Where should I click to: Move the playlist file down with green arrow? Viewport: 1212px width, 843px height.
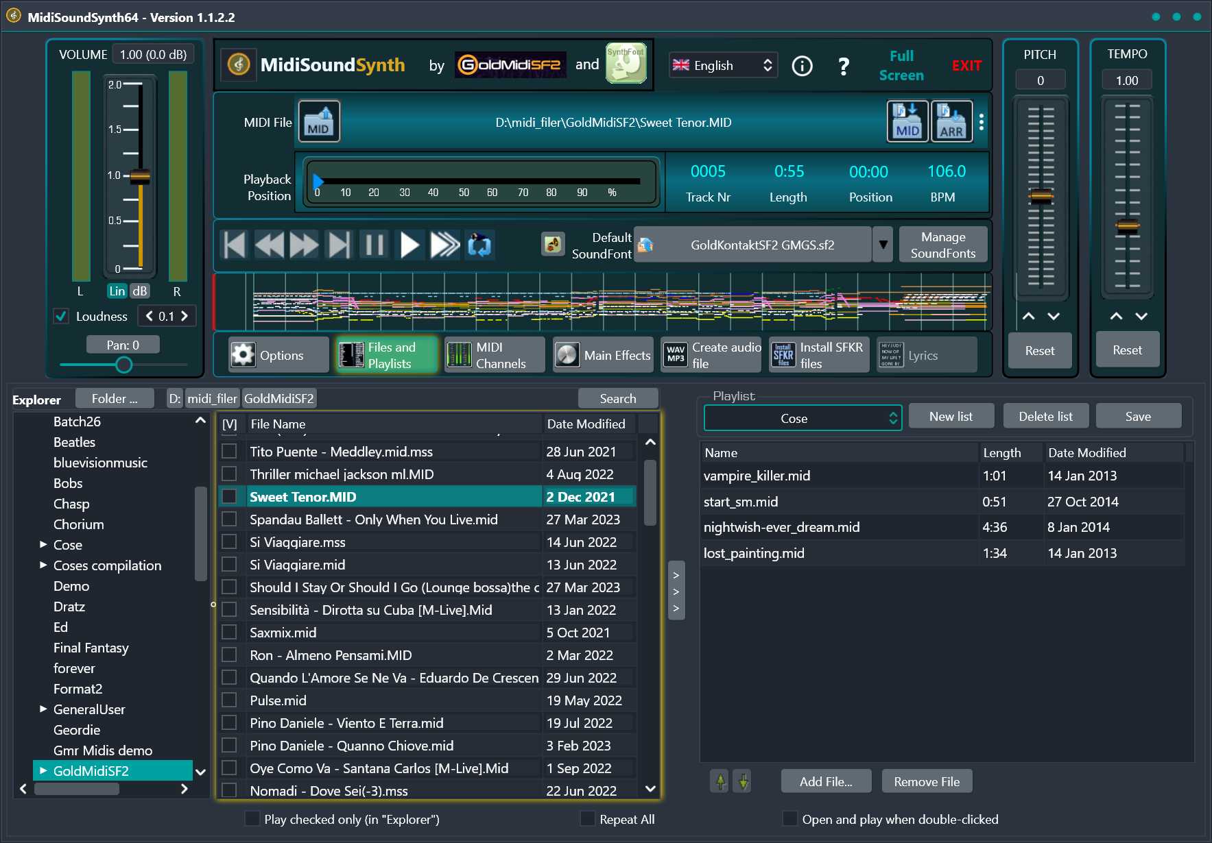[x=743, y=781]
